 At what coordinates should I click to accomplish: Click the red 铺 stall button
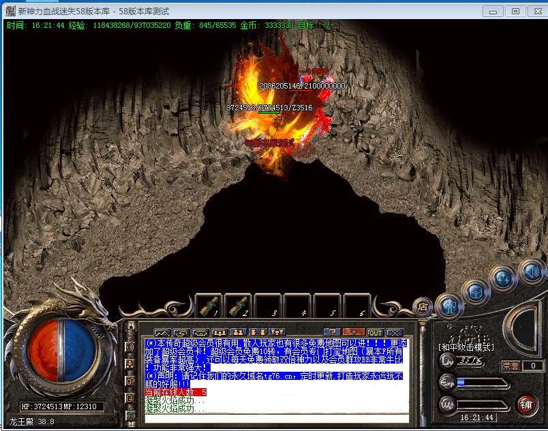click(x=526, y=405)
